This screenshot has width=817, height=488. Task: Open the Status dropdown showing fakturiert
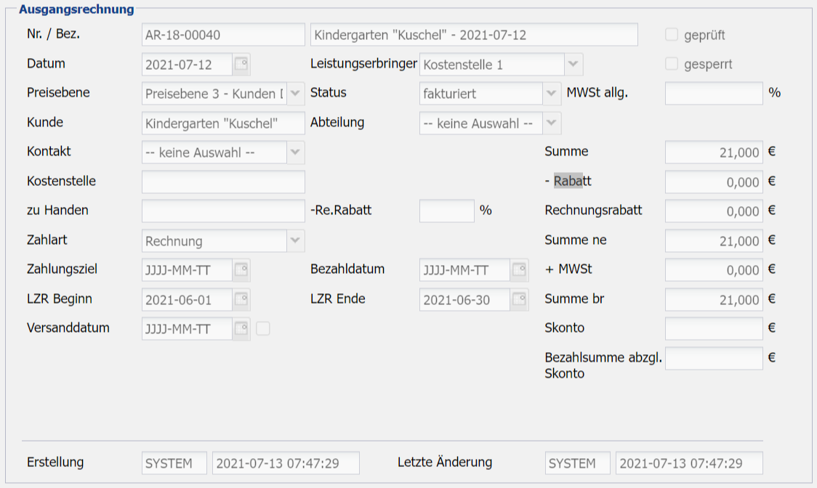point(552,94)
